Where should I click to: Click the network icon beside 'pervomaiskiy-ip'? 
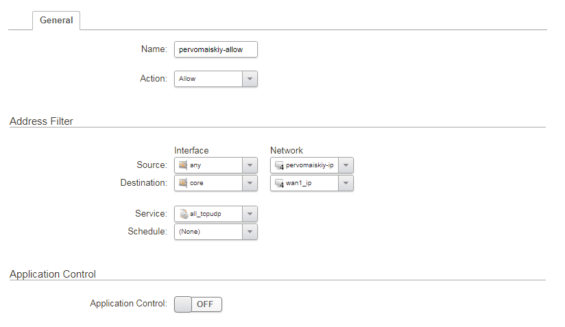(x=279, y=165)
